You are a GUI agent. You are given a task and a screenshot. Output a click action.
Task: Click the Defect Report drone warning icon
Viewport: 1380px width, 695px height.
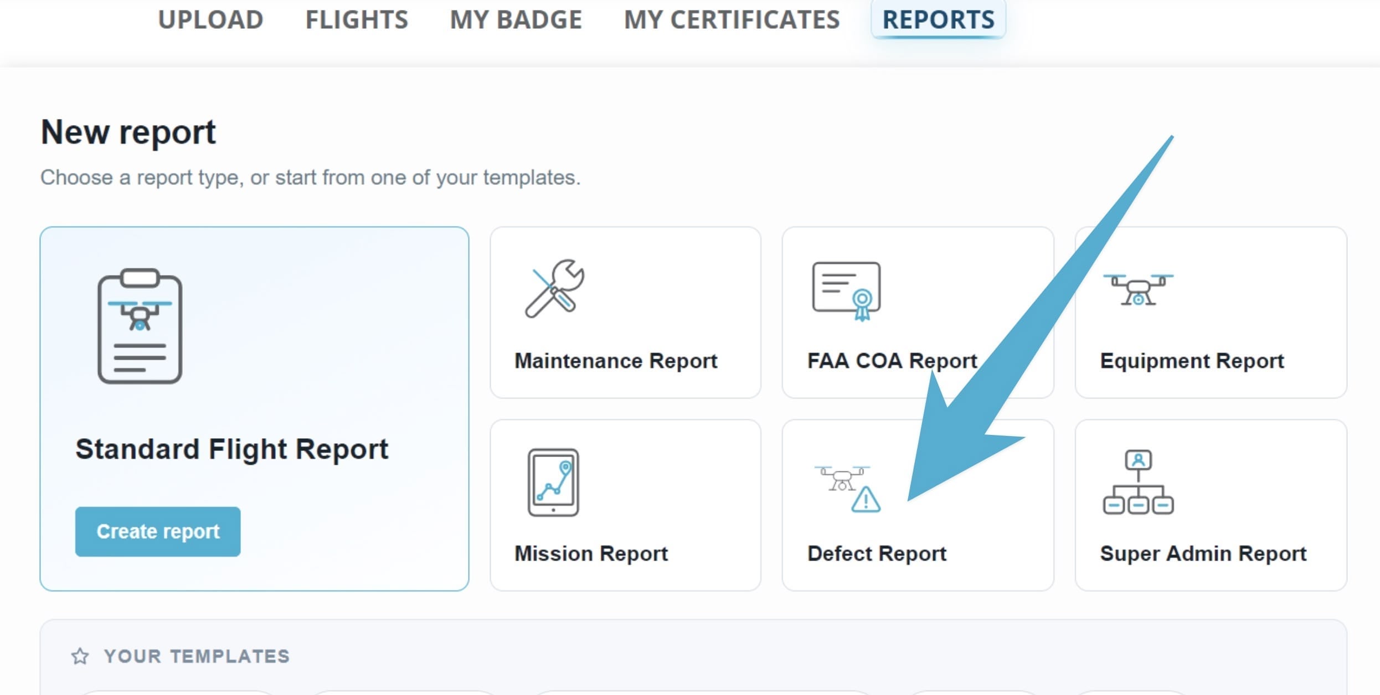click(847, 489)
